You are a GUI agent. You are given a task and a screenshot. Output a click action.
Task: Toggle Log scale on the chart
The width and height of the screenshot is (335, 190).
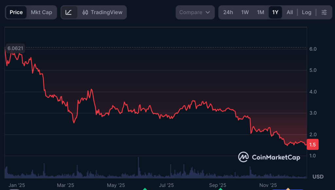[306, 12]
